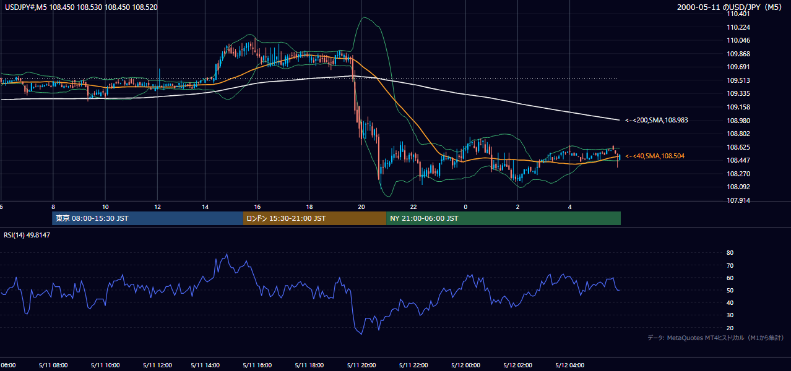Image resolution: width=791 pixels, height=371 pixels.
Task: Click RSI scale value 40
Action: point(730,302)
